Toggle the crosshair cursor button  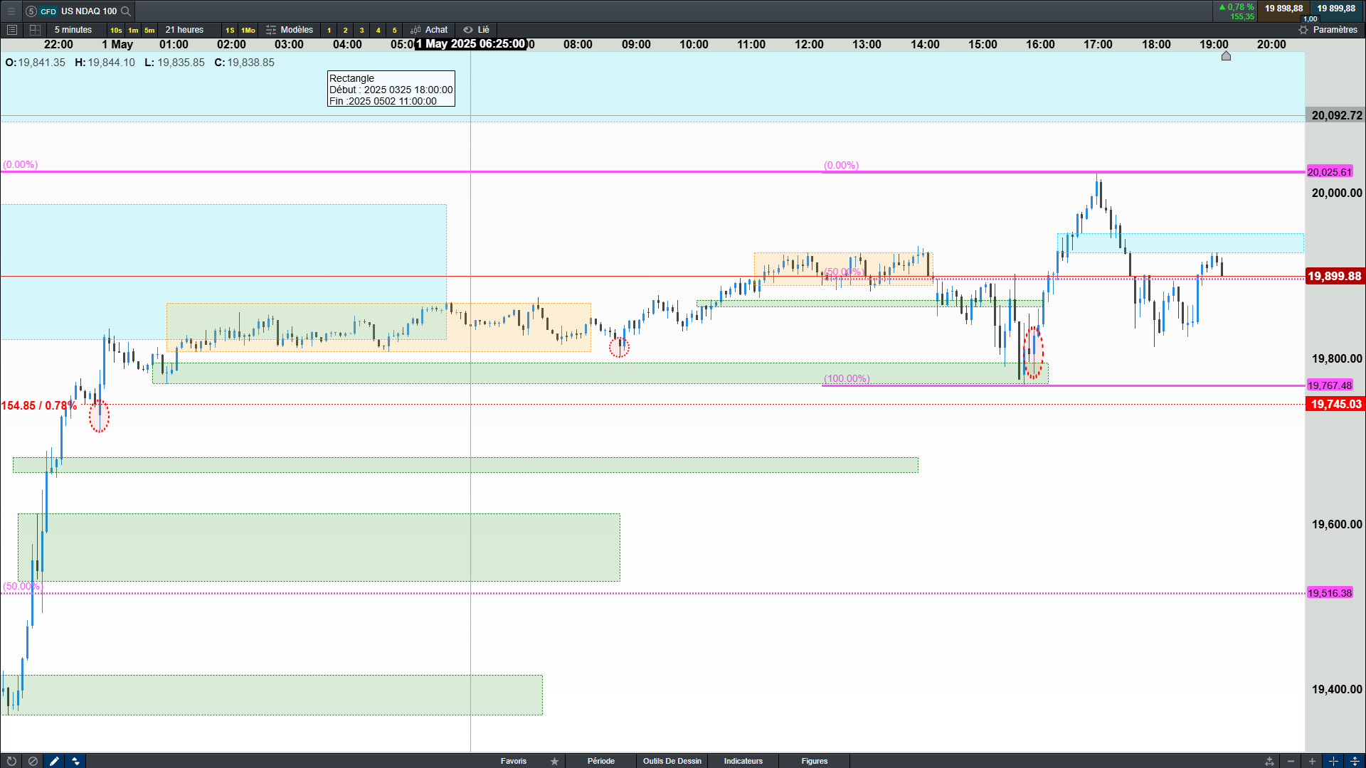pyautogui.click(x=1333, y=761)
